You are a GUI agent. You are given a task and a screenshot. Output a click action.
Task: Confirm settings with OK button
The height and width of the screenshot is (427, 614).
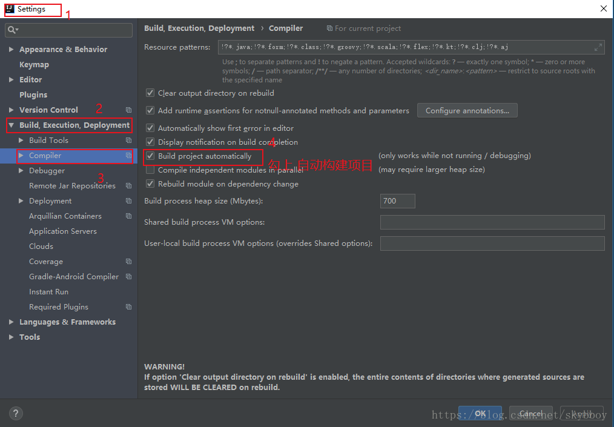tap(480, 413)
